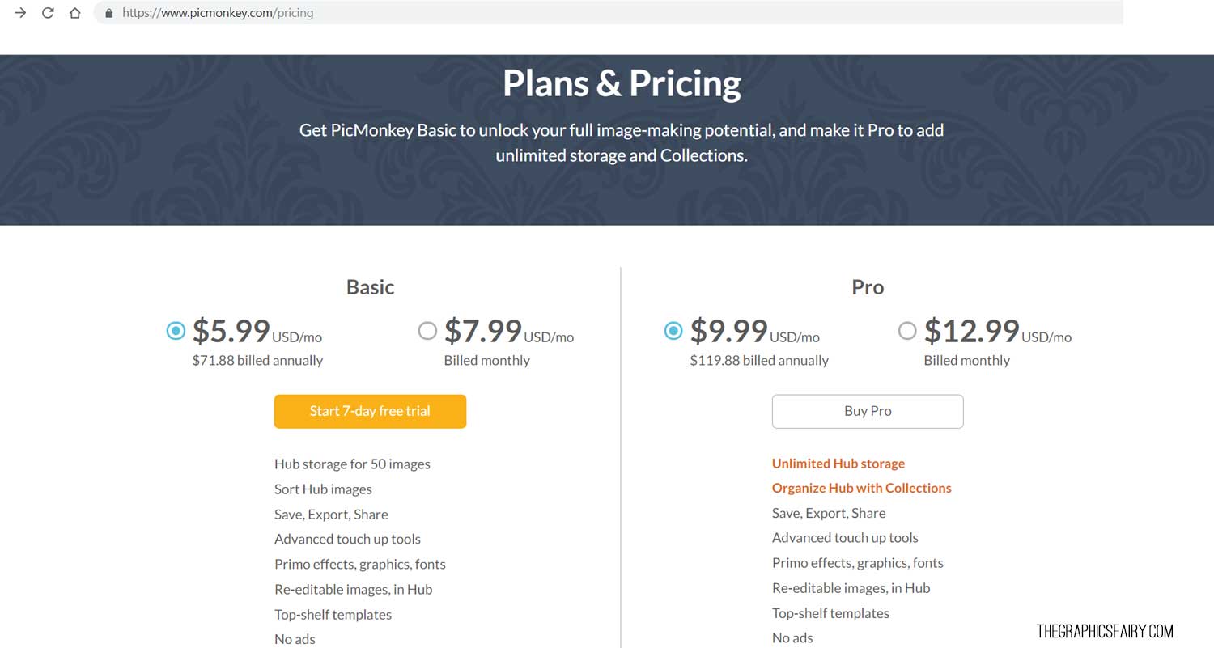The height and width of the screenshot is (648, 1214).
Task: Select Basic $5.99 annual billing radio
Action: tap(176, 330)
